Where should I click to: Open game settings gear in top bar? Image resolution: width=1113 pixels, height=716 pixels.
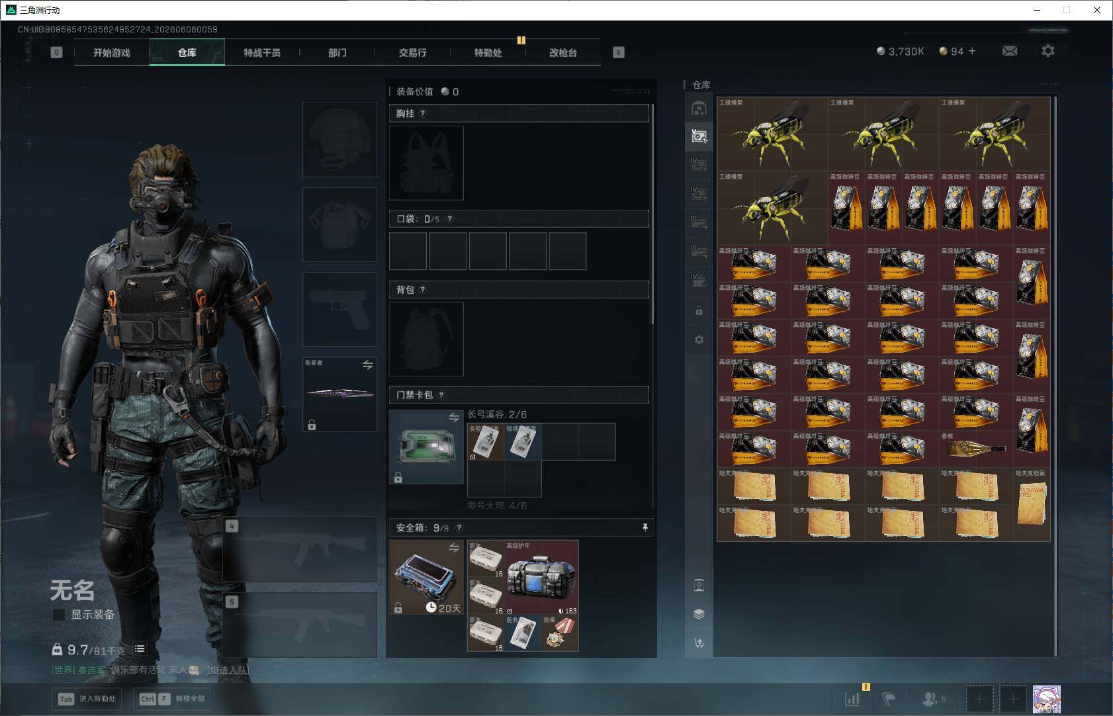coord(1048,51)
